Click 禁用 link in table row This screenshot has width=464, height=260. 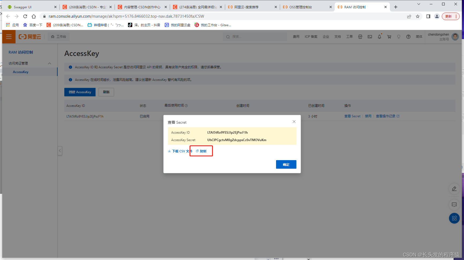tap(368, 116)
